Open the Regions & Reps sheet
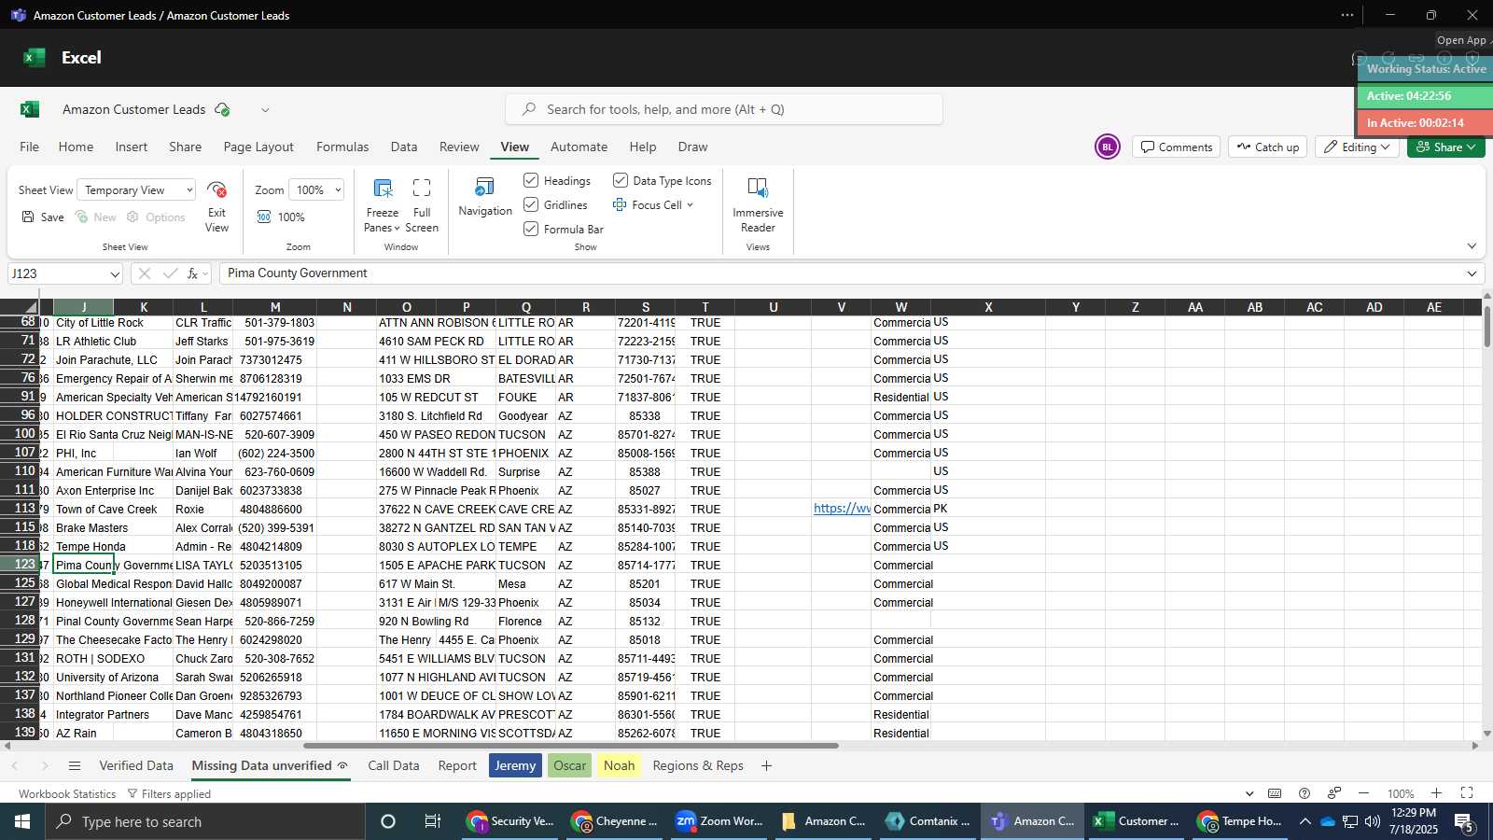 pyautogui.click(x=698, y=765)
